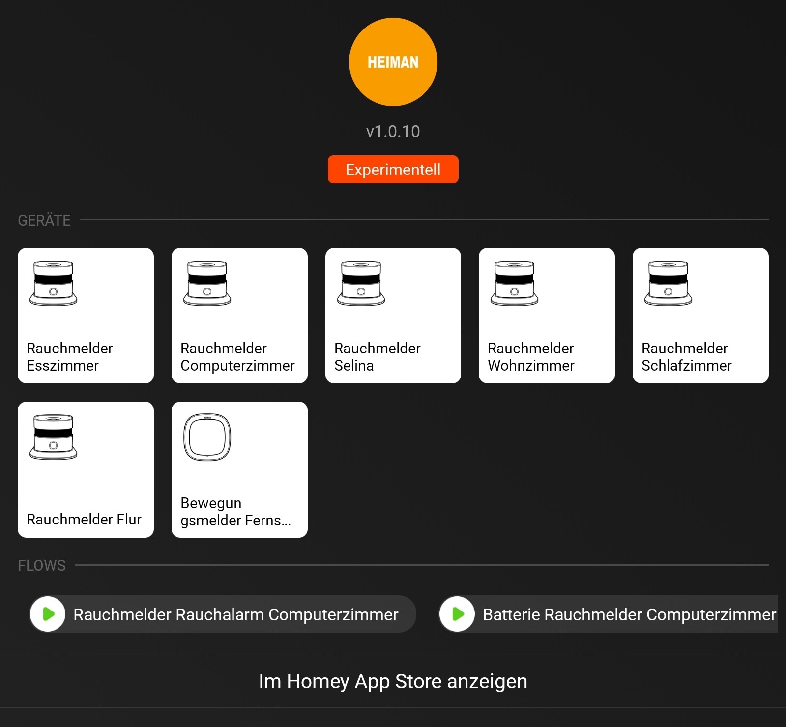Click the motion sensor icon for Bewegungsmelder

click(x=207, y=437)
